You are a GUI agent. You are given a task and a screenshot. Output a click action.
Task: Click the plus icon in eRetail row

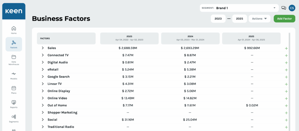[x=286, y=70]
